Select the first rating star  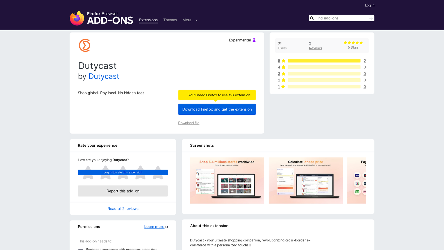(x=88, y=172)
